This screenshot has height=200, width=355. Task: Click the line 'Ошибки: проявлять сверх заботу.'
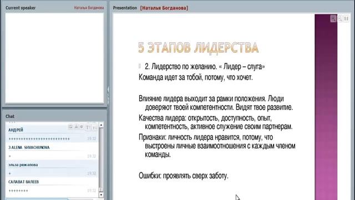[x=184, y=176]
